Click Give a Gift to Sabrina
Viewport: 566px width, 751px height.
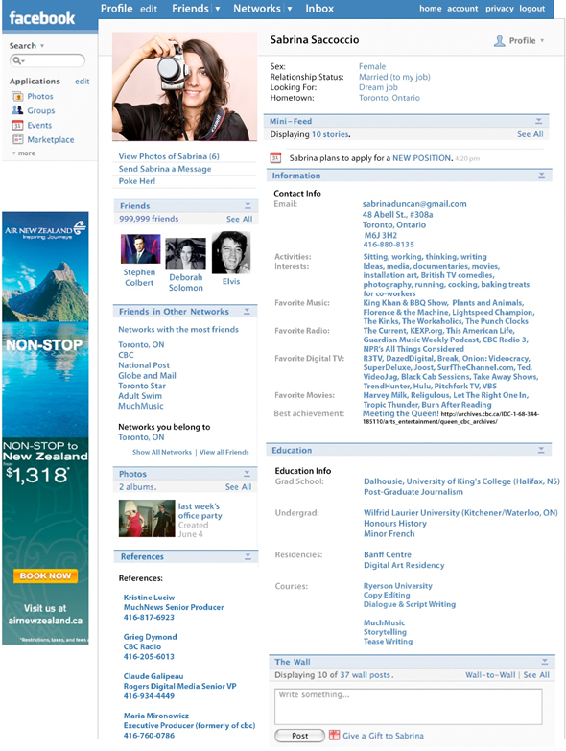[383, 736]
